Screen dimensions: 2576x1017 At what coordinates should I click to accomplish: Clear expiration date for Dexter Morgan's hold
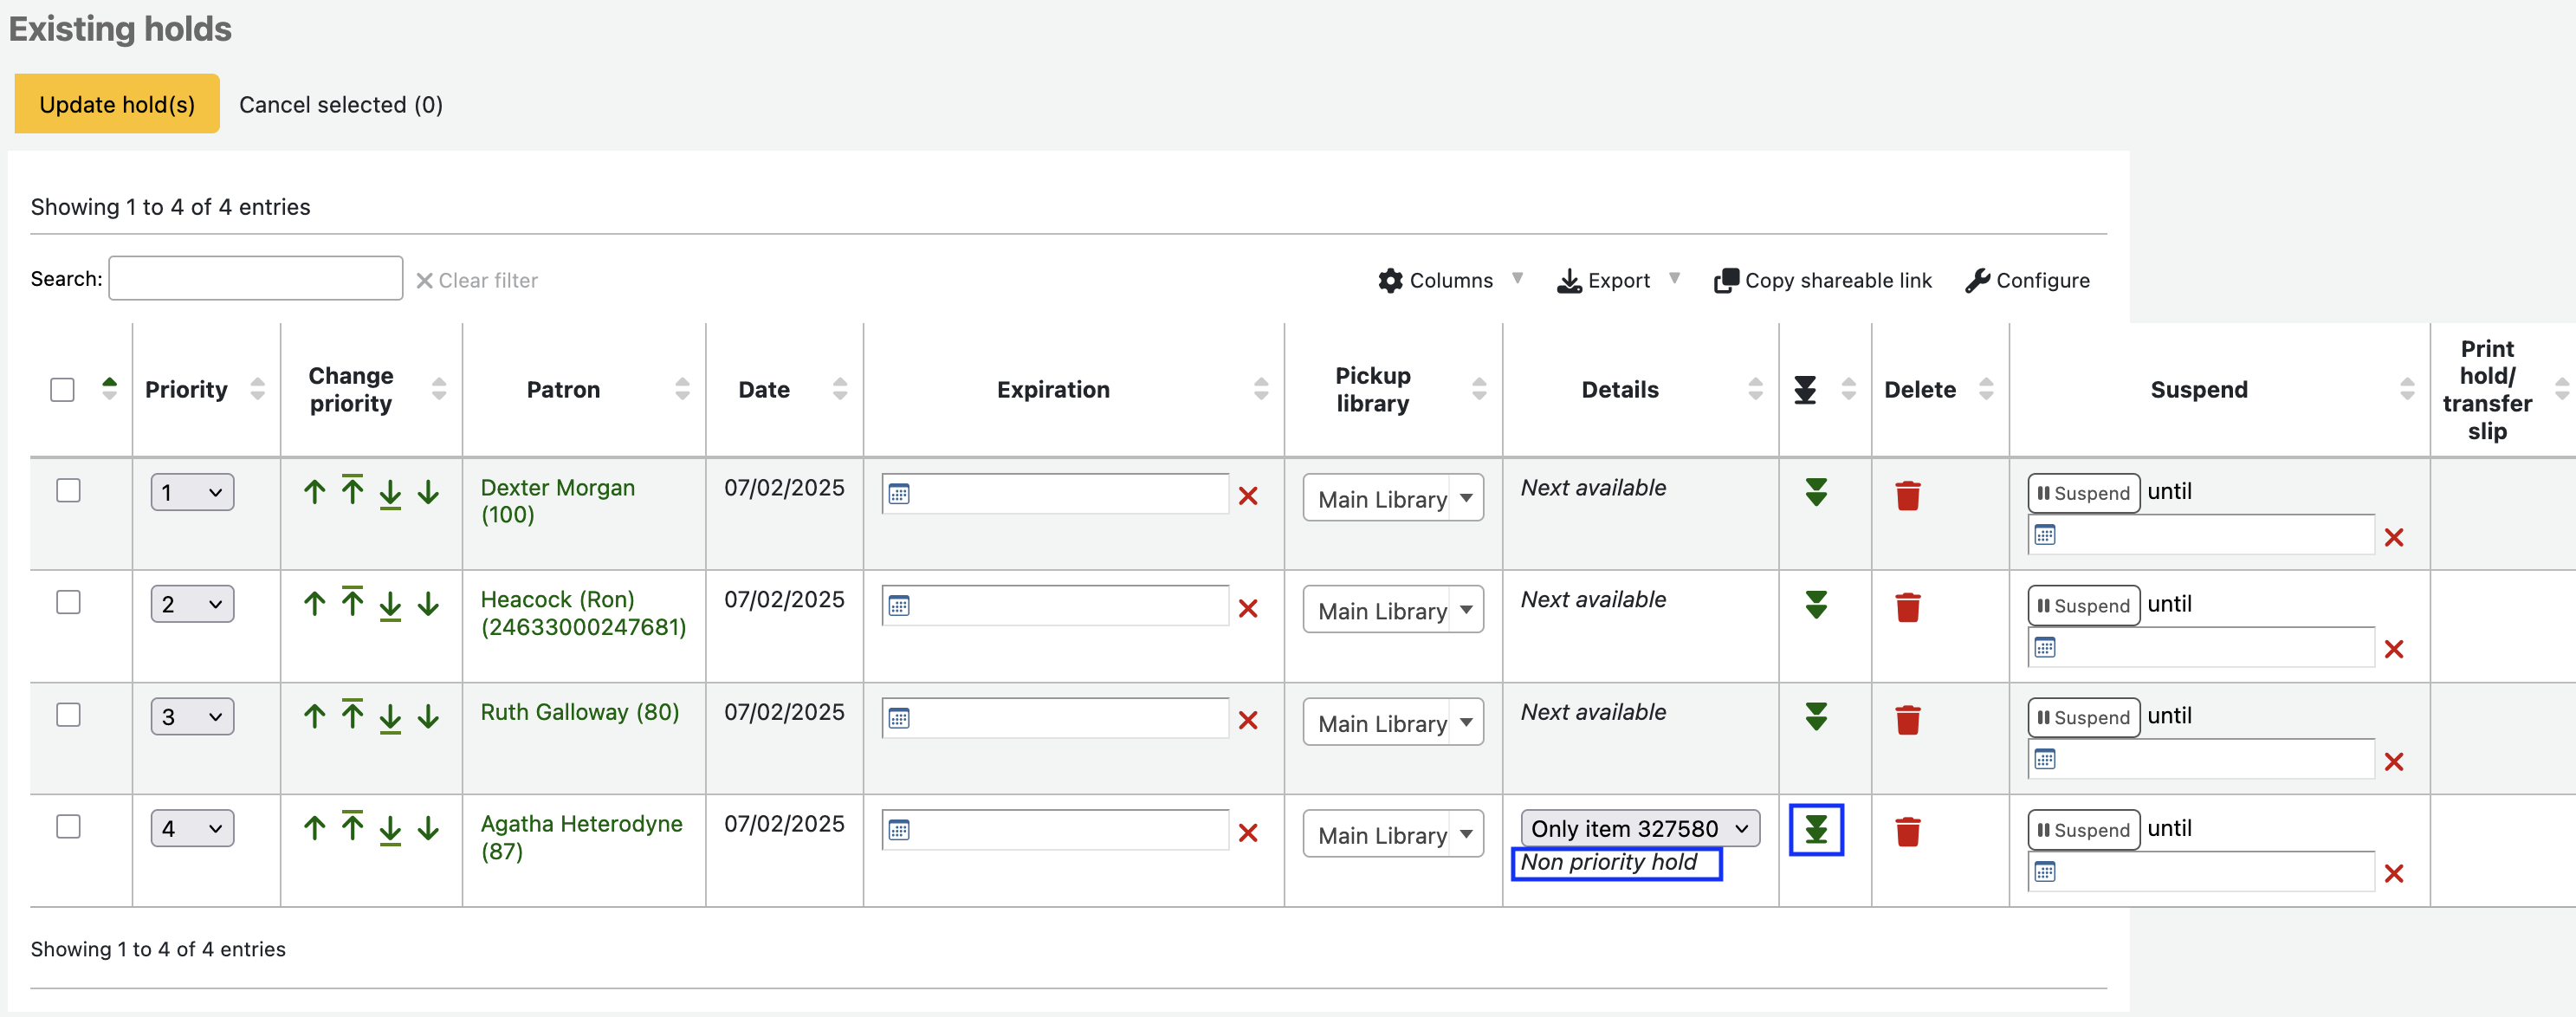click(x=1247, y=496)
